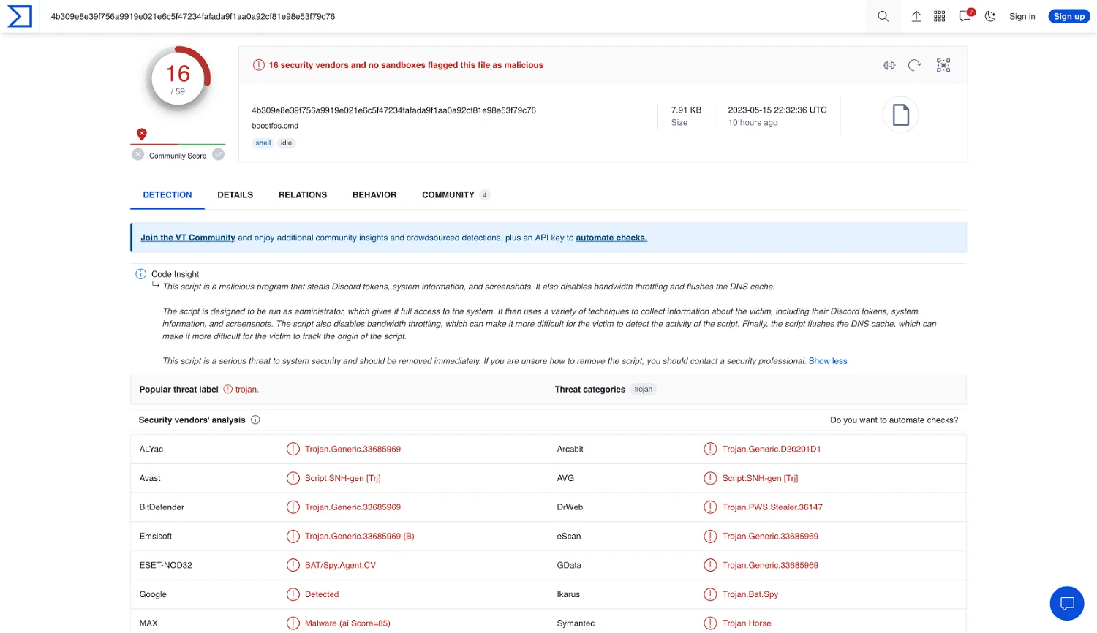Vote the file harmless on Community Score

click(217, 154)
